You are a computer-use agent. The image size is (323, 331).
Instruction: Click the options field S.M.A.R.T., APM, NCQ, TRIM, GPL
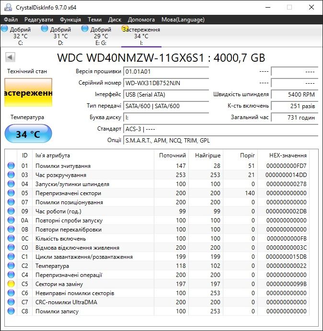(221, 140)
